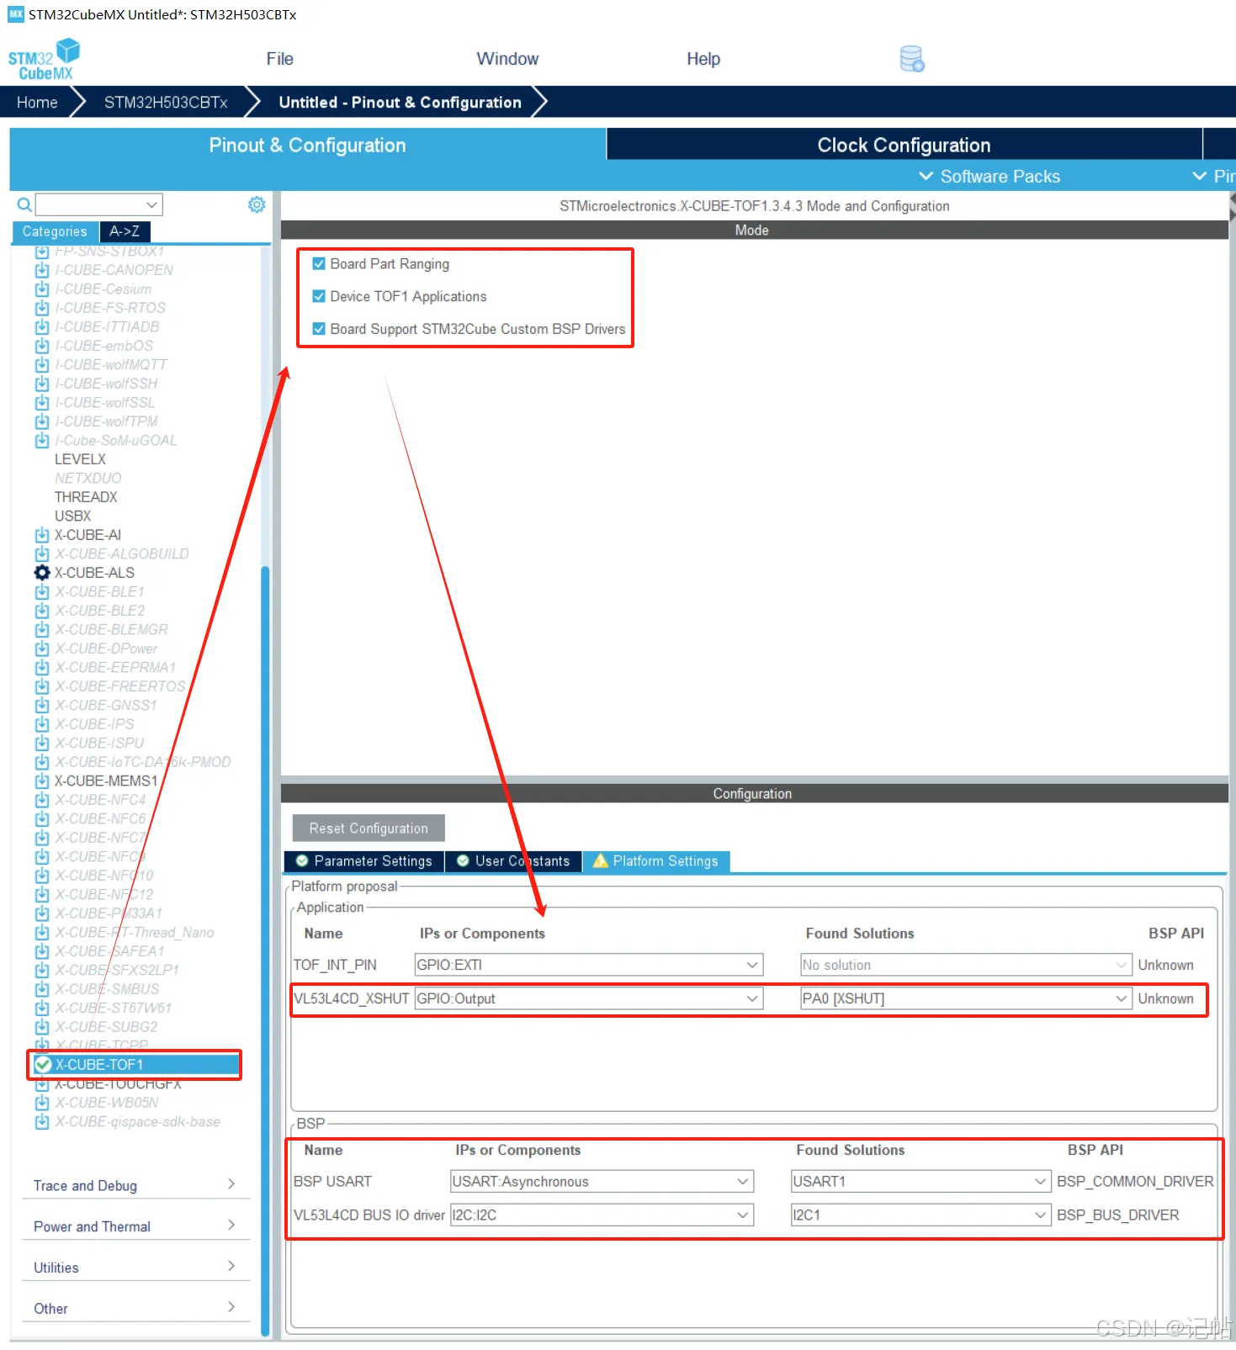Click download icon beside X-CUBE-ISPU

coord(42,744)
